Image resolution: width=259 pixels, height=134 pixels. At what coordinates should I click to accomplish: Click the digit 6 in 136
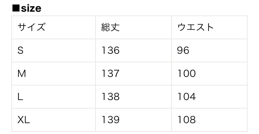coord(116,50)
